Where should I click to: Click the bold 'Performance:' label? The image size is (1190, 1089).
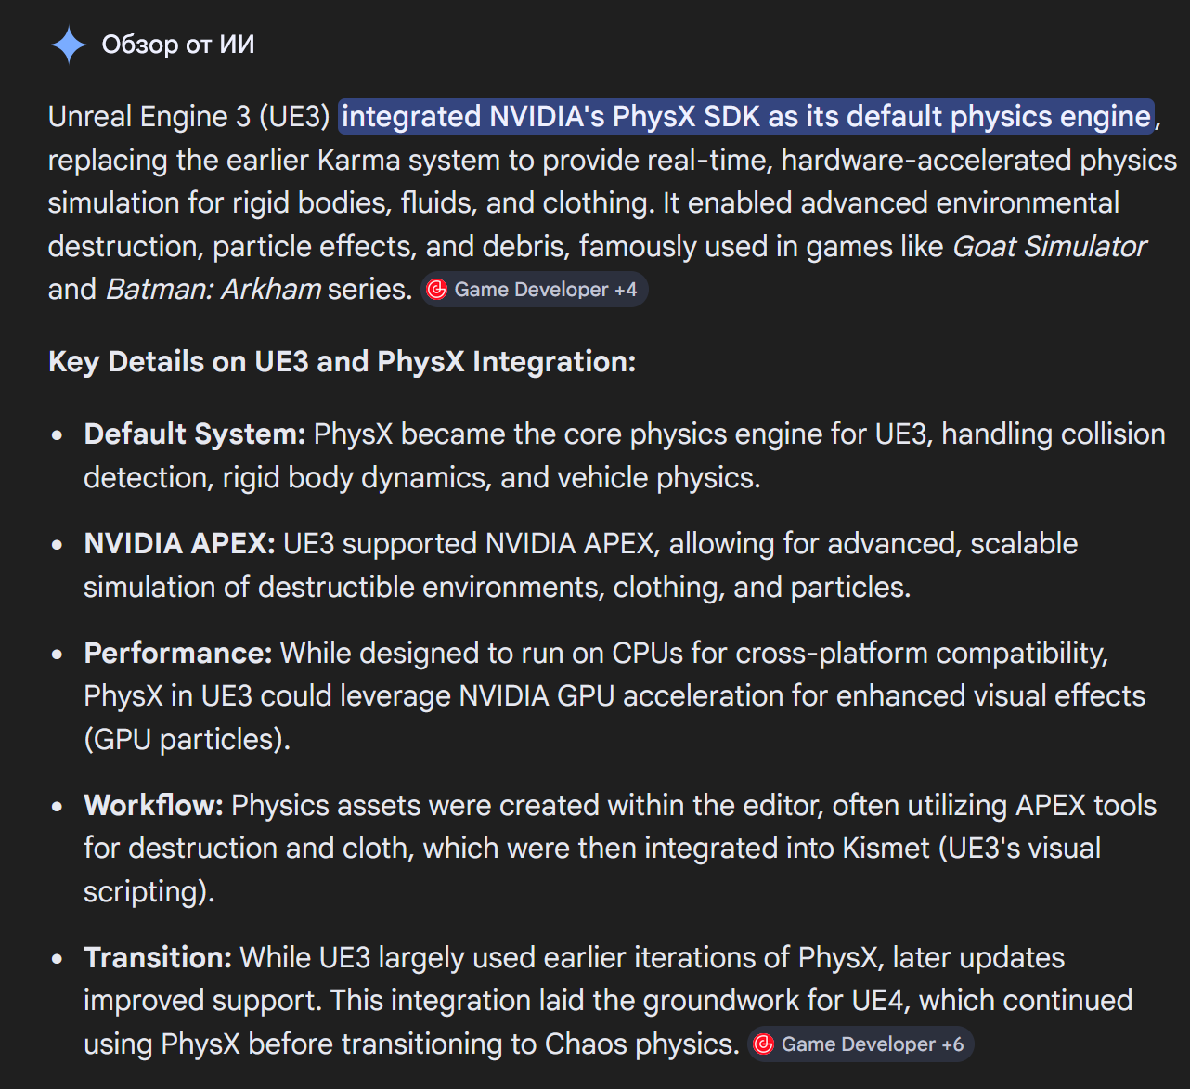[177, 654]
